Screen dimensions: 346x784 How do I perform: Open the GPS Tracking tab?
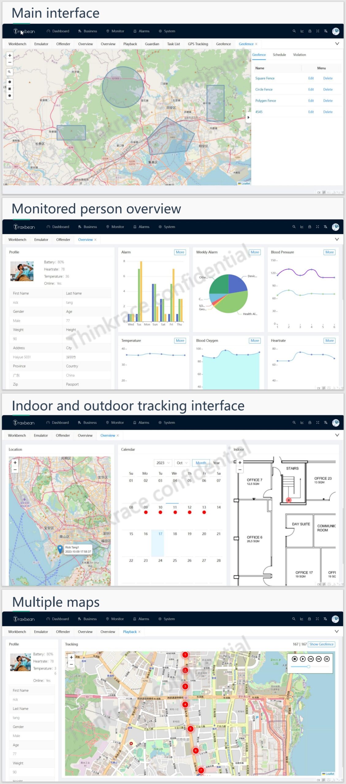click(x=198, y=44)
